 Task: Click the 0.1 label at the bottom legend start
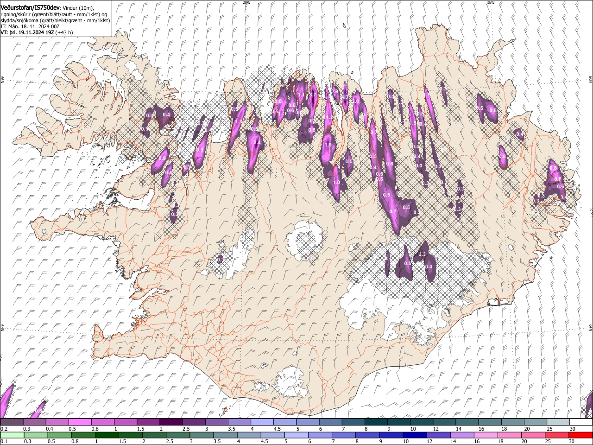coord(3,441)
